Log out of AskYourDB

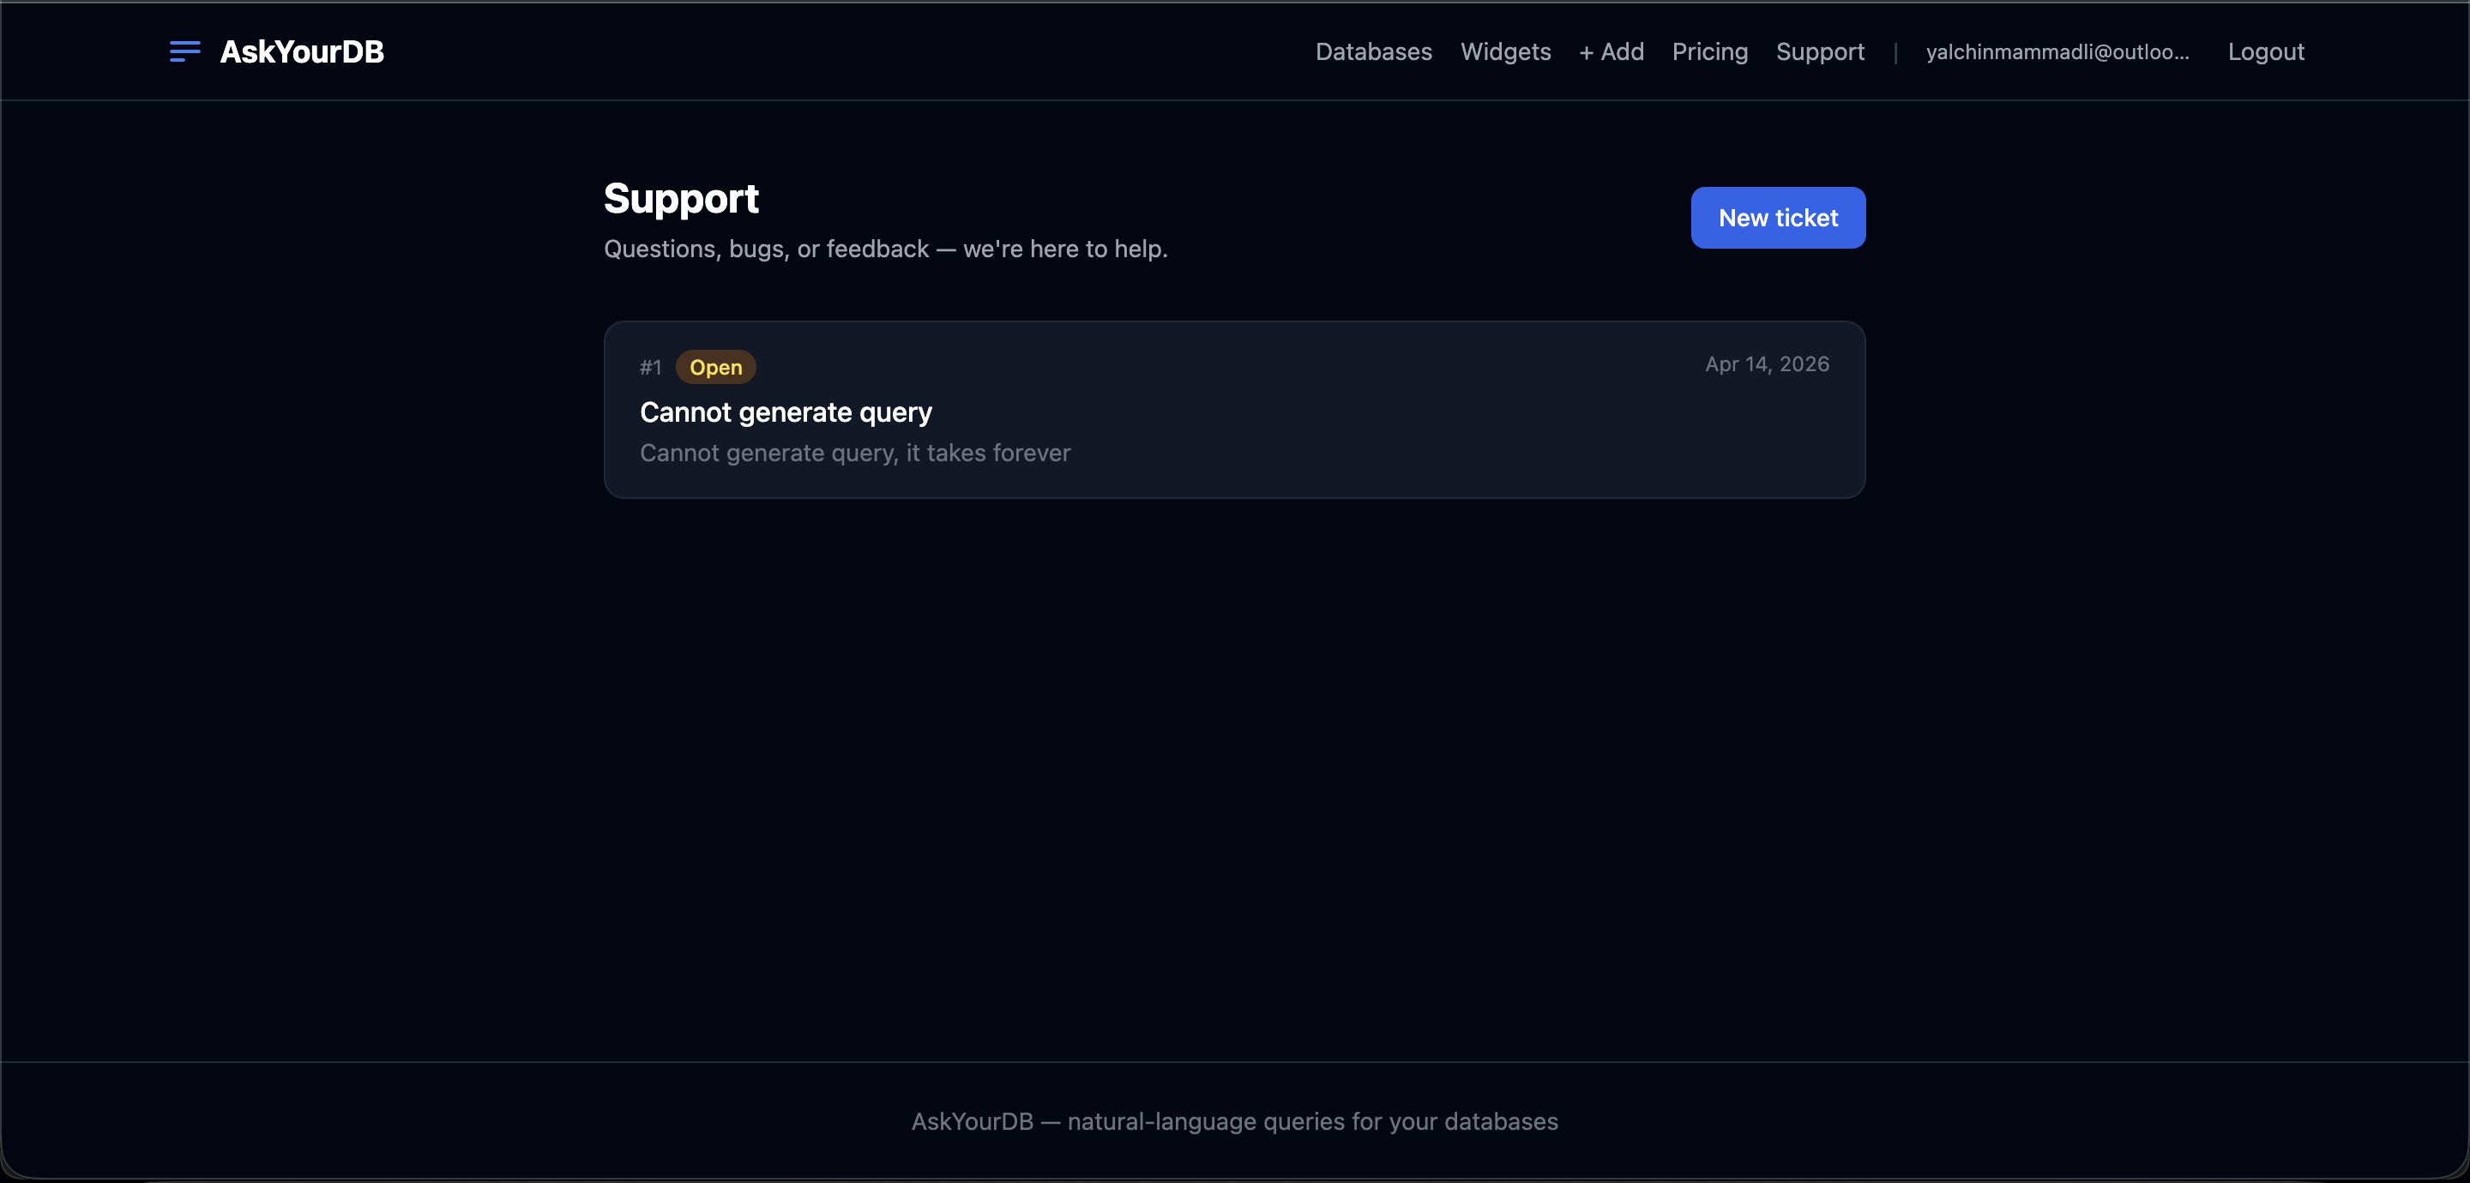[2267, 51]
